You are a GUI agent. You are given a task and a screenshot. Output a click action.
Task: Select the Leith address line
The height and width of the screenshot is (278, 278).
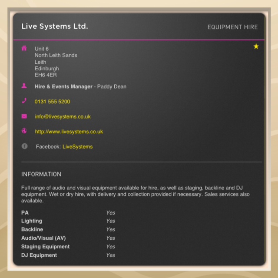click(40, 62)
